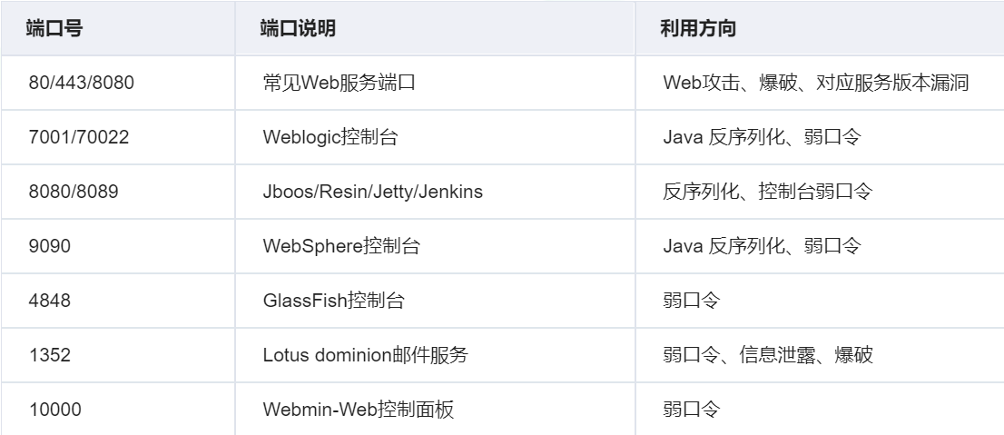Click the 利用方向 column header

coord(820,28)
